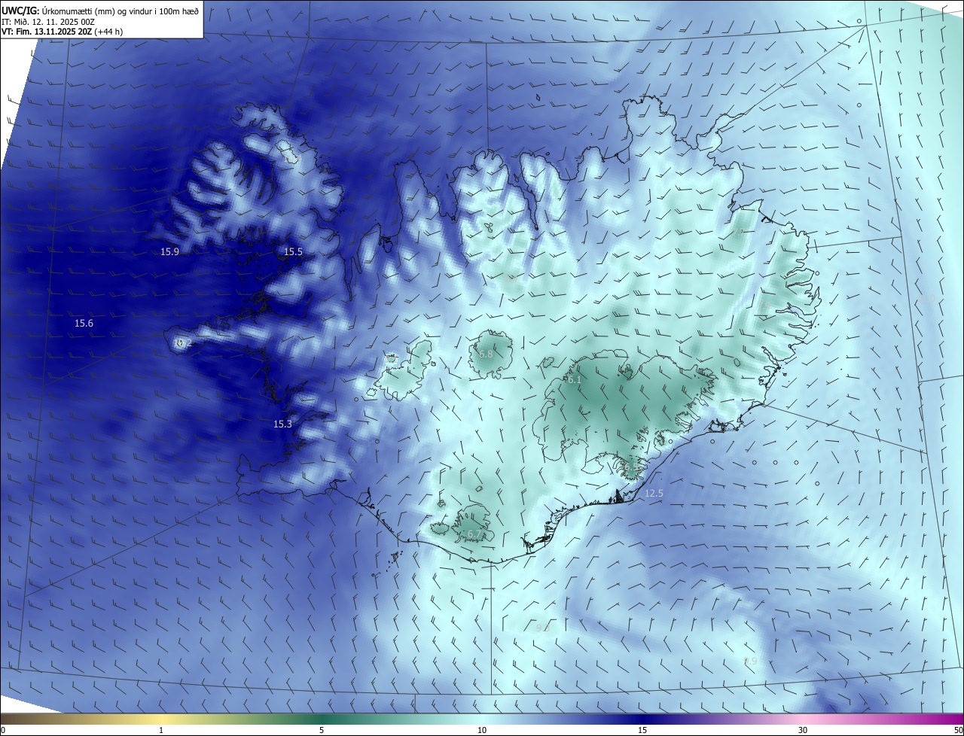Click the colorbar tick label 1
Image resolution: width=964 pixels, height=736 pixels.
161,730
